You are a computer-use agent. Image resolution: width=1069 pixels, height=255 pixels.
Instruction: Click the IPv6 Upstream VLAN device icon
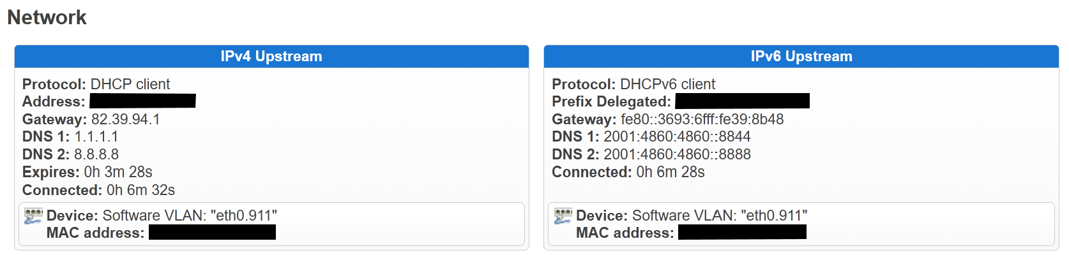pyautogui.click(x=563, y=216)
